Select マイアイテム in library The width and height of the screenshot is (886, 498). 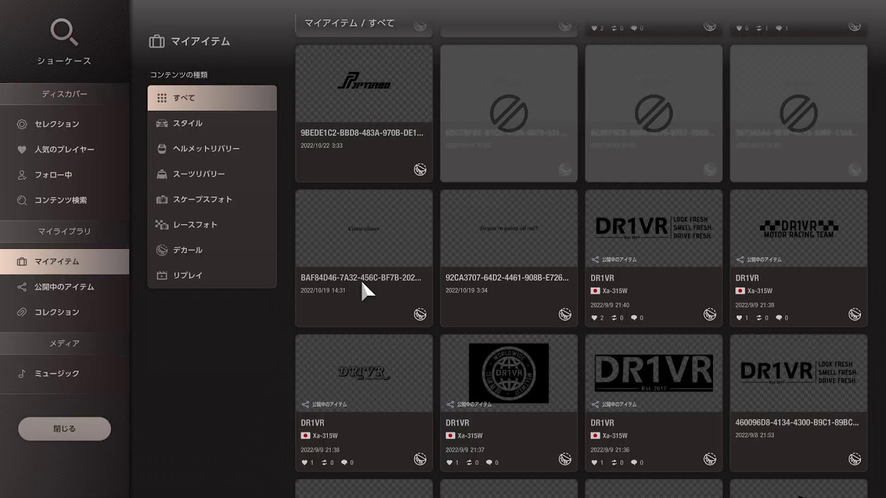[x=64, y=261]
